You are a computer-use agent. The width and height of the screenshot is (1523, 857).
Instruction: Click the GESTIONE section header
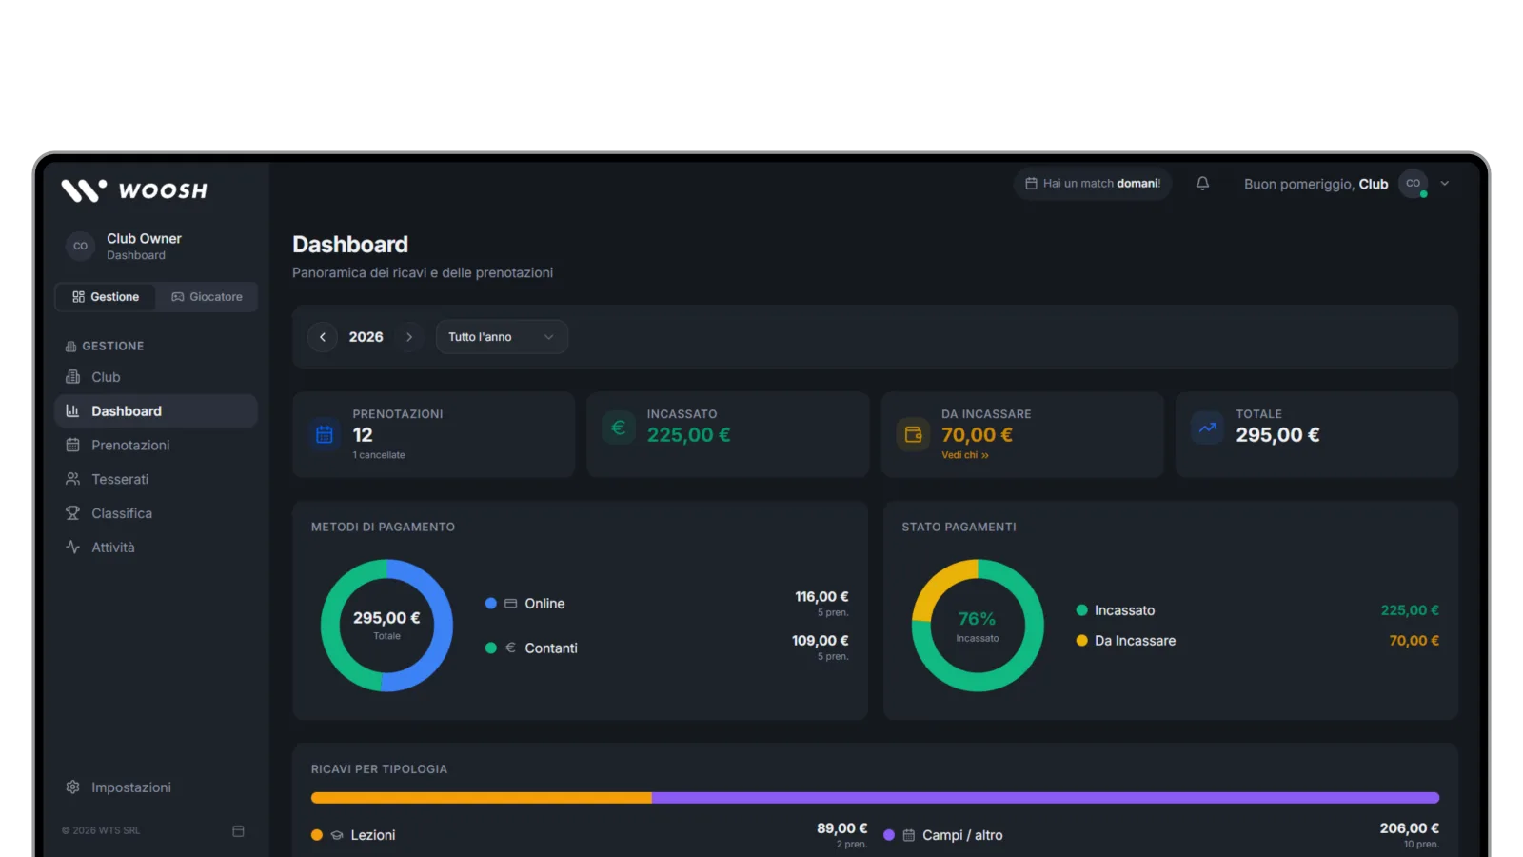point(105,347)
